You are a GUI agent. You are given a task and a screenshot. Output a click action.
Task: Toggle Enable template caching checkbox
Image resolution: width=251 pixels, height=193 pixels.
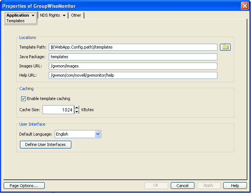coord(23,99)
